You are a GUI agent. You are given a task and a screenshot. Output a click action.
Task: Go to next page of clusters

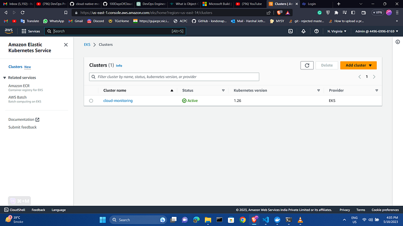pos(374,77)
